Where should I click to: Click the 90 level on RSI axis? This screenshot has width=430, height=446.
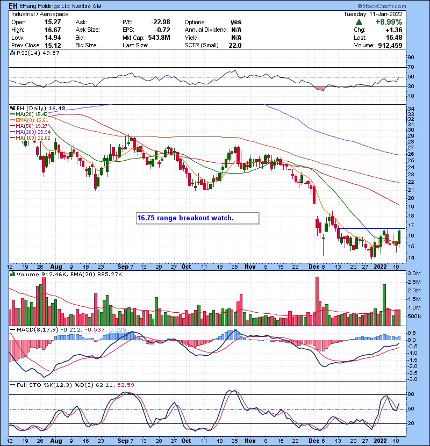[411, 57]
